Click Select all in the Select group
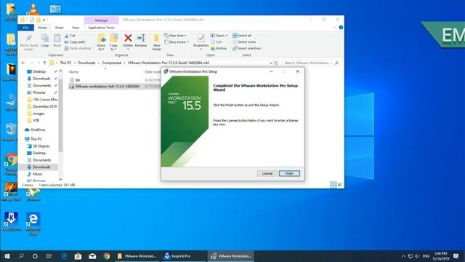The height and width of the screenshot is (262, 465). pos(242,36)
